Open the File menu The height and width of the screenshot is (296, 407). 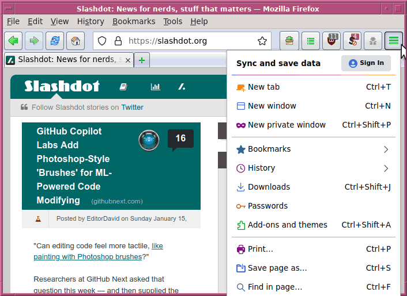(13, 21)
